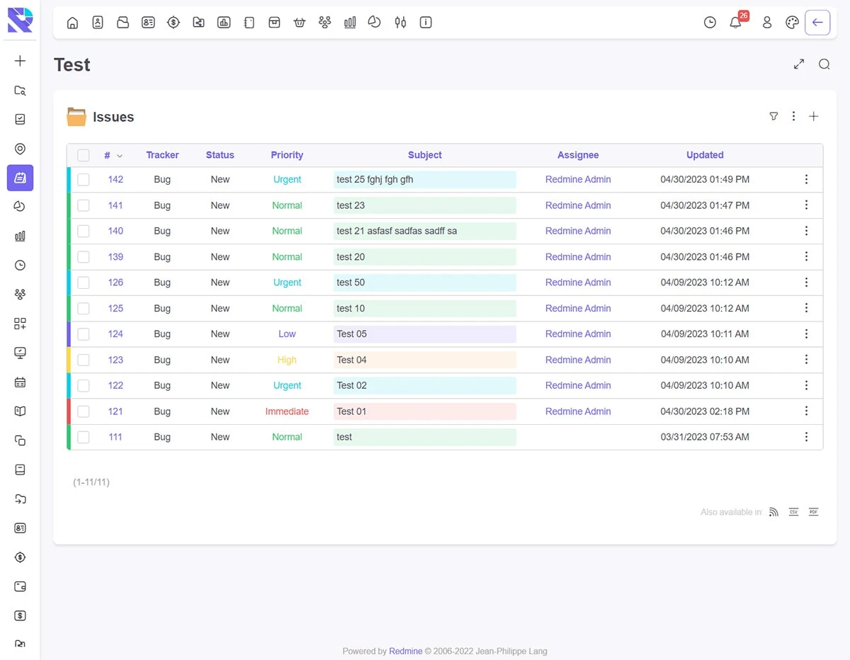Open the info icon in the top toolbar
850x660 pixels.
[x=426, y=23]
